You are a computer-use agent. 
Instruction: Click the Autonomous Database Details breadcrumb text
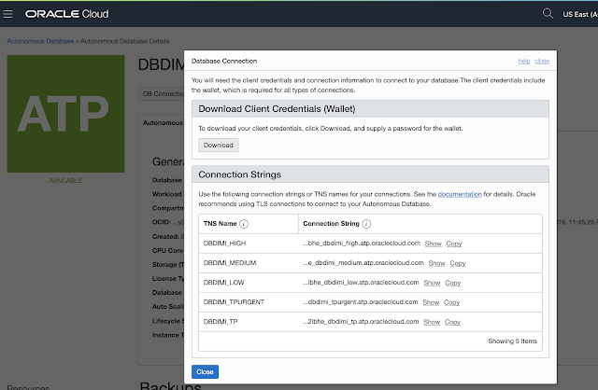(124, 41)
